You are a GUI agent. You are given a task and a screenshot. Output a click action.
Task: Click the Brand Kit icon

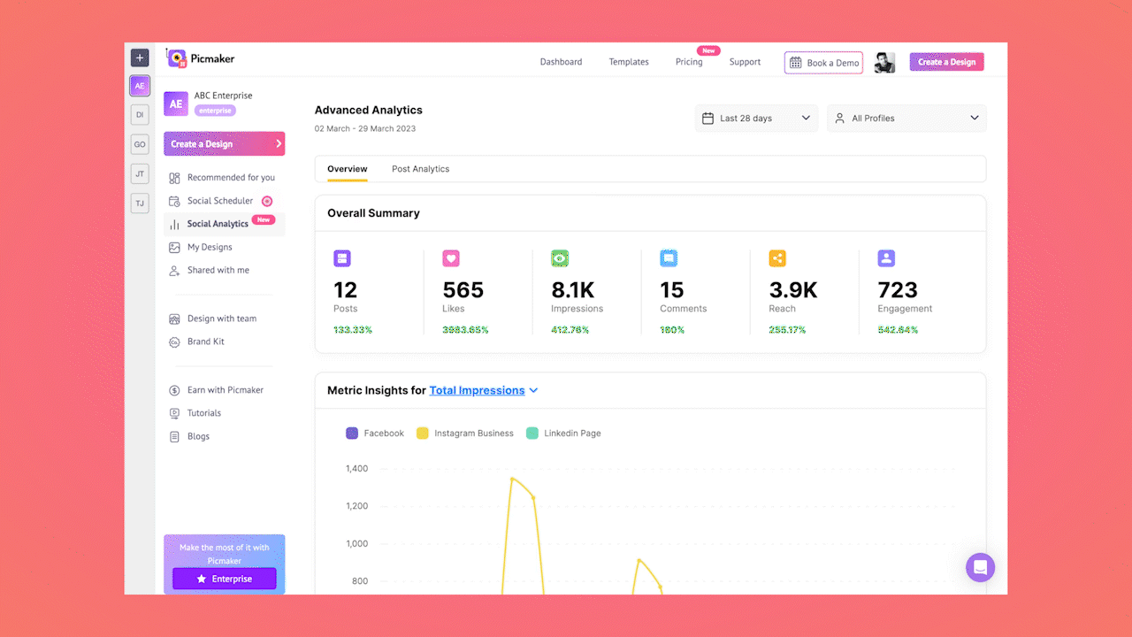tap(174, 342)
